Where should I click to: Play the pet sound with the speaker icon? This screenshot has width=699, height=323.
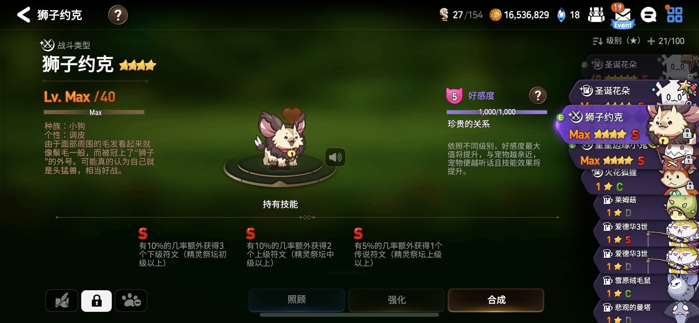click(335, 157)
